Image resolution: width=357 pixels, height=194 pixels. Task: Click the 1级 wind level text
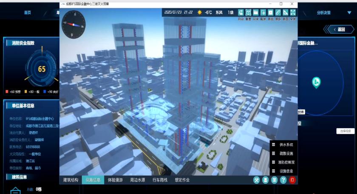[231, 12]
